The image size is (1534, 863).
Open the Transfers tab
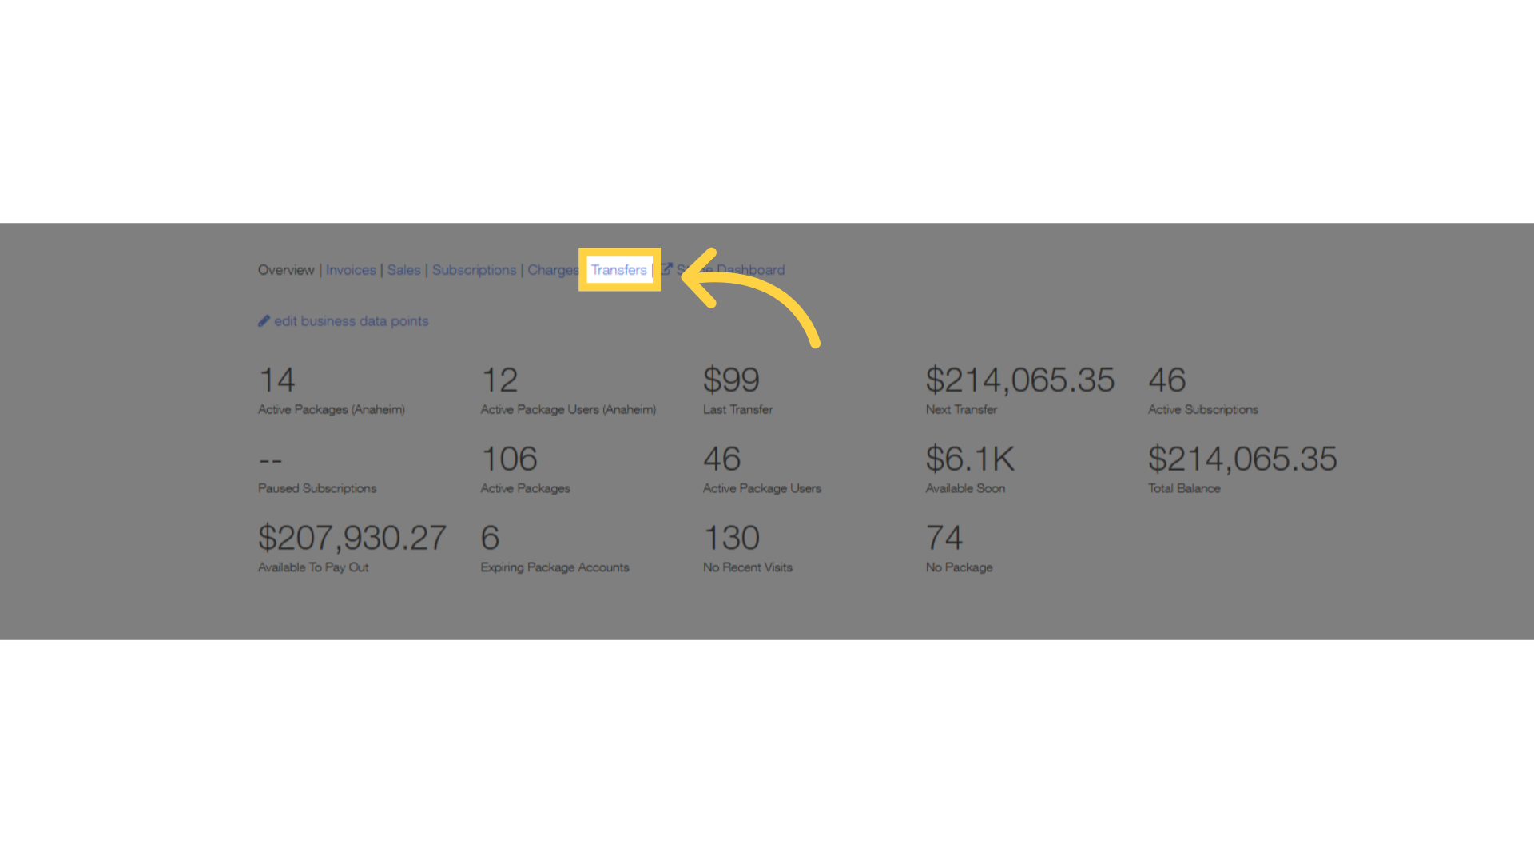[x=618, y=270]
